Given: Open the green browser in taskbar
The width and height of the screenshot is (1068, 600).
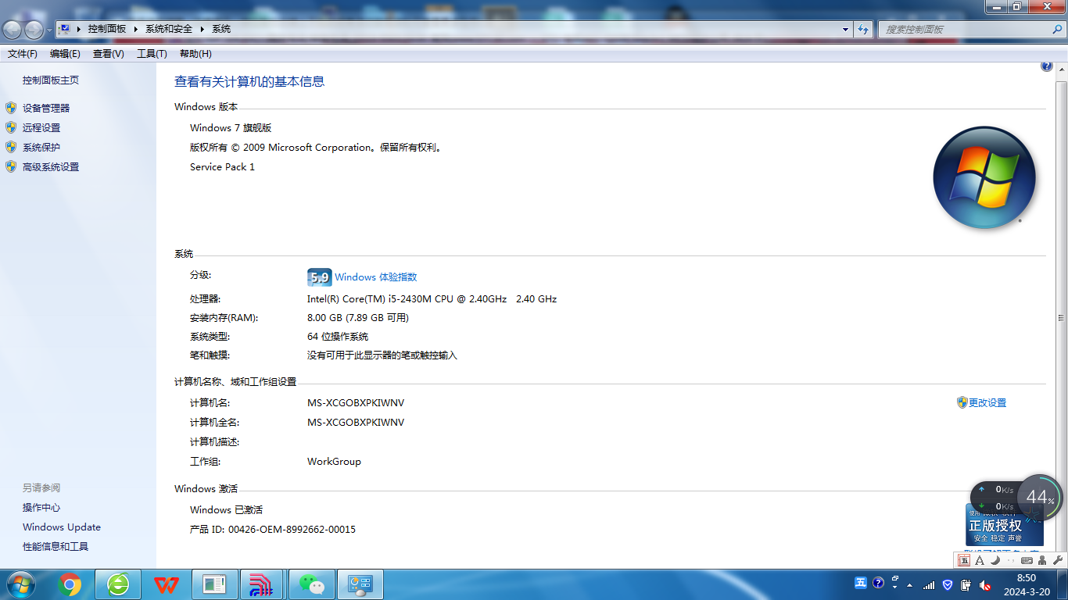Looking at the screenshot, I should point(118,584).
